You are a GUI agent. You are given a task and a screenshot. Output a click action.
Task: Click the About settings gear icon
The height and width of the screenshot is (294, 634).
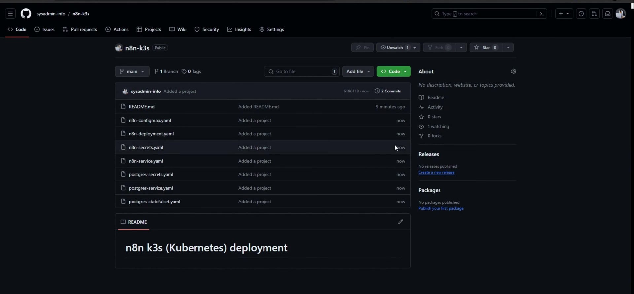point(513,71)
